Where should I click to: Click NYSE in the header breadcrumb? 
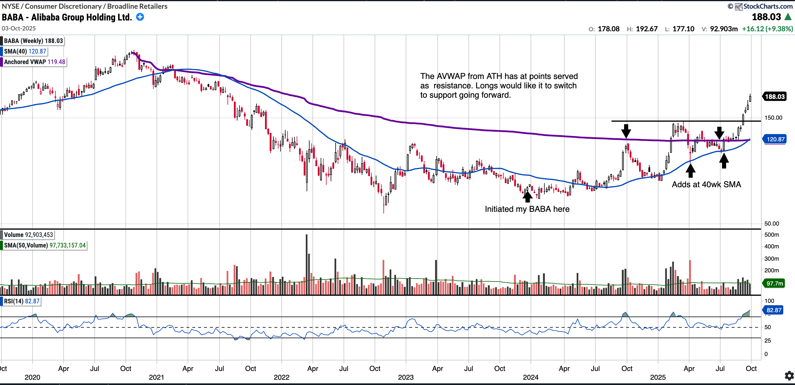coord(10,6)
